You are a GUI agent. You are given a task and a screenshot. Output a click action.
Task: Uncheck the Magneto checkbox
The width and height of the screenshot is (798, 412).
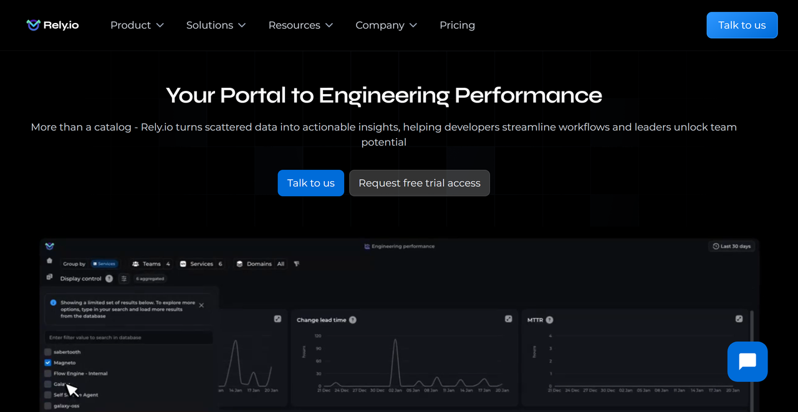click(x=48, y=363)
